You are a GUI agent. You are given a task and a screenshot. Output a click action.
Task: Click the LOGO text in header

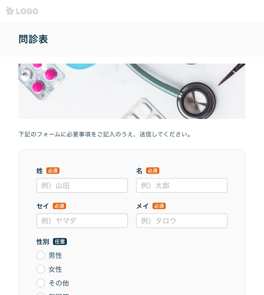click(27, 11)
